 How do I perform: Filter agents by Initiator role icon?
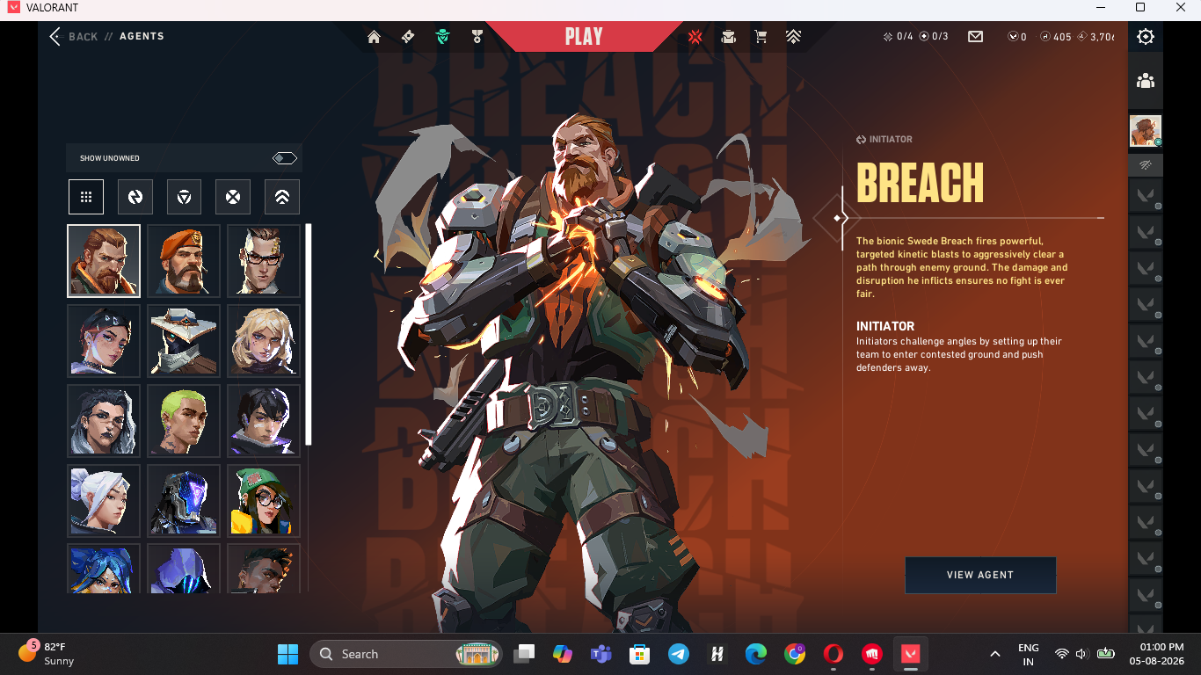click(135, 197)
